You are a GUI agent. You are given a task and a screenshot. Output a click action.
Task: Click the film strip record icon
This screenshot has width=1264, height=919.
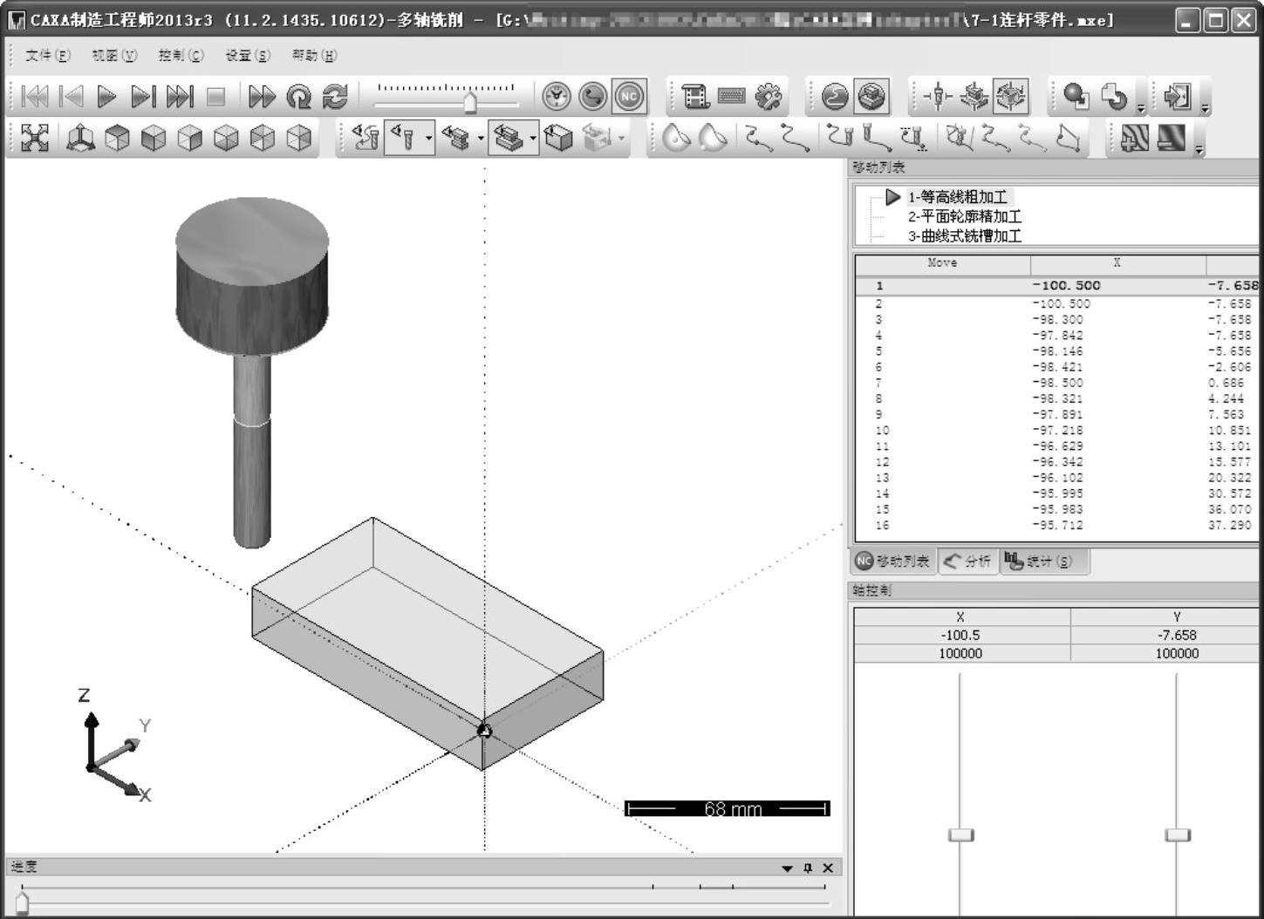coord(695,97)
